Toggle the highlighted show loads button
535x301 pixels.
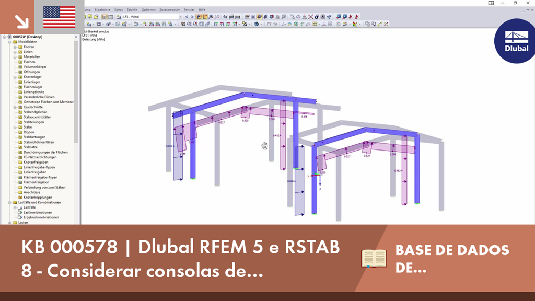pos(199,16)
